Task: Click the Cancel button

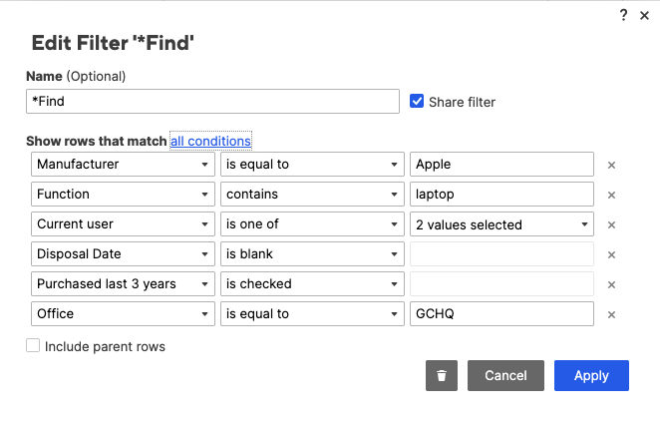Action: 505,376
